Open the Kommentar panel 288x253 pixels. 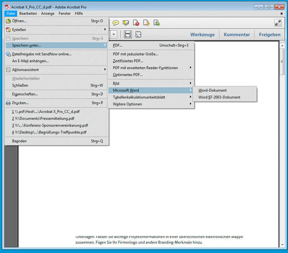tap(237, 35)
